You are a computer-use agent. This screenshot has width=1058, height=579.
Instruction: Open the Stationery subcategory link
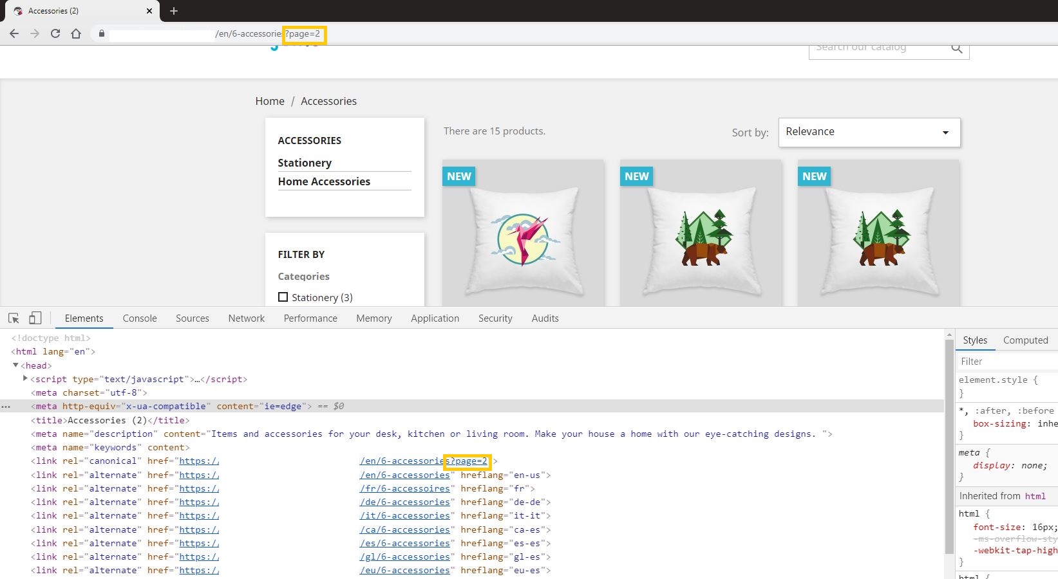pos(305,163)
